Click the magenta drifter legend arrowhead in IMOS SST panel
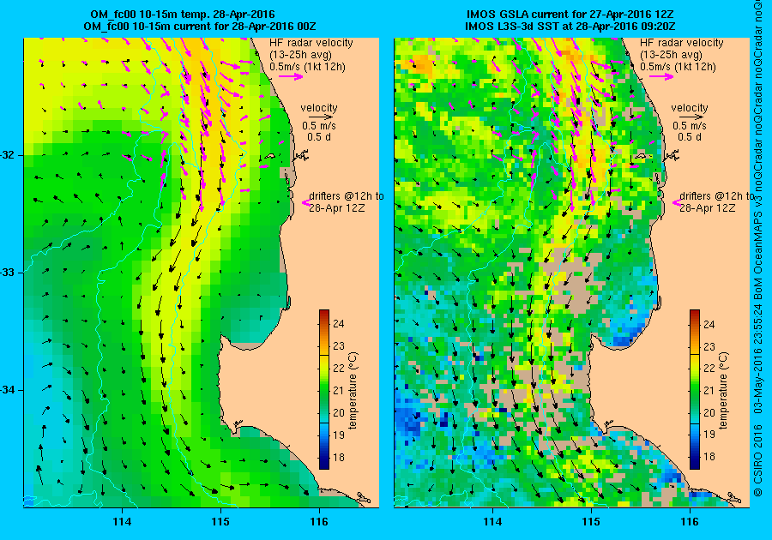The height and width of the screenshot is (540, 772). 675,202
